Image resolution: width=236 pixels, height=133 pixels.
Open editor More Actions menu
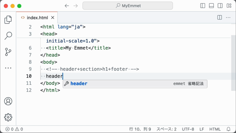[x=228, y=17]
